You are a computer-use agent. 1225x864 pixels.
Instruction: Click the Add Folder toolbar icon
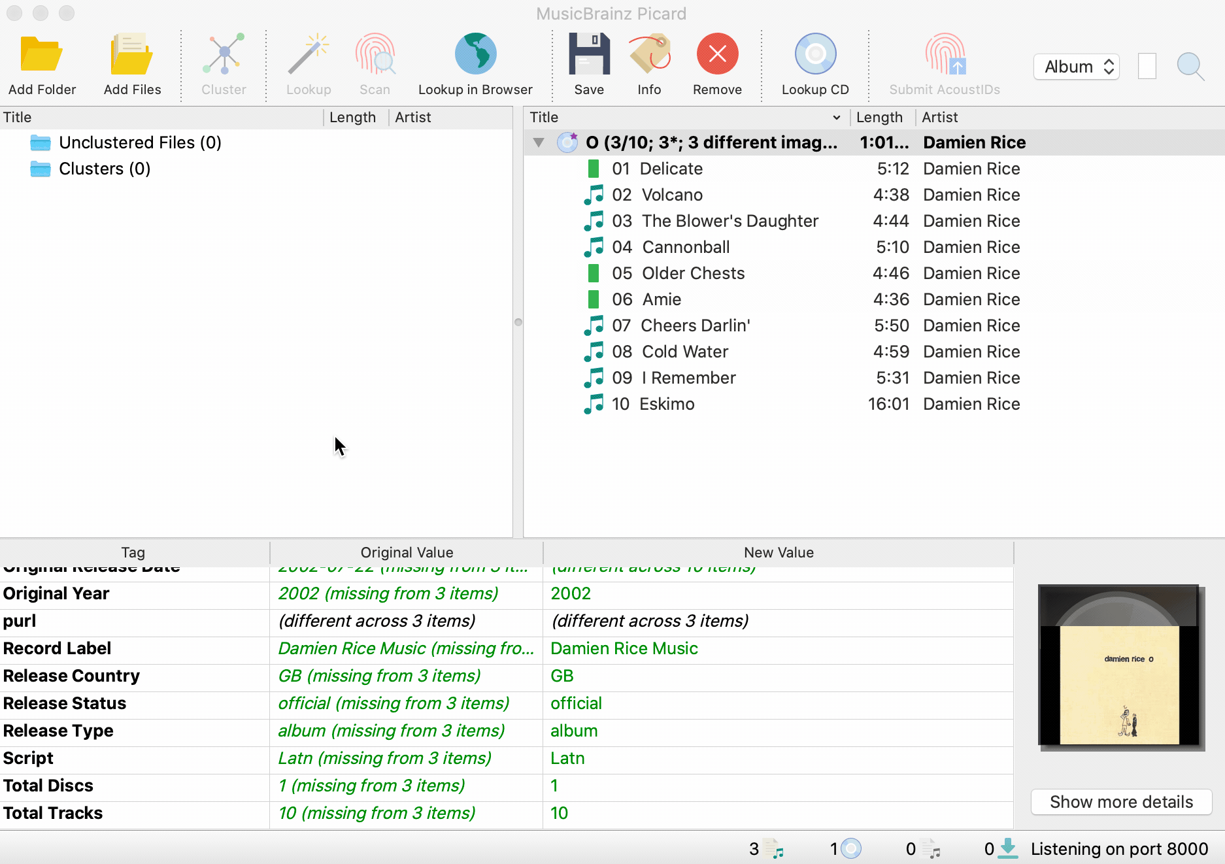coord(42,55)
